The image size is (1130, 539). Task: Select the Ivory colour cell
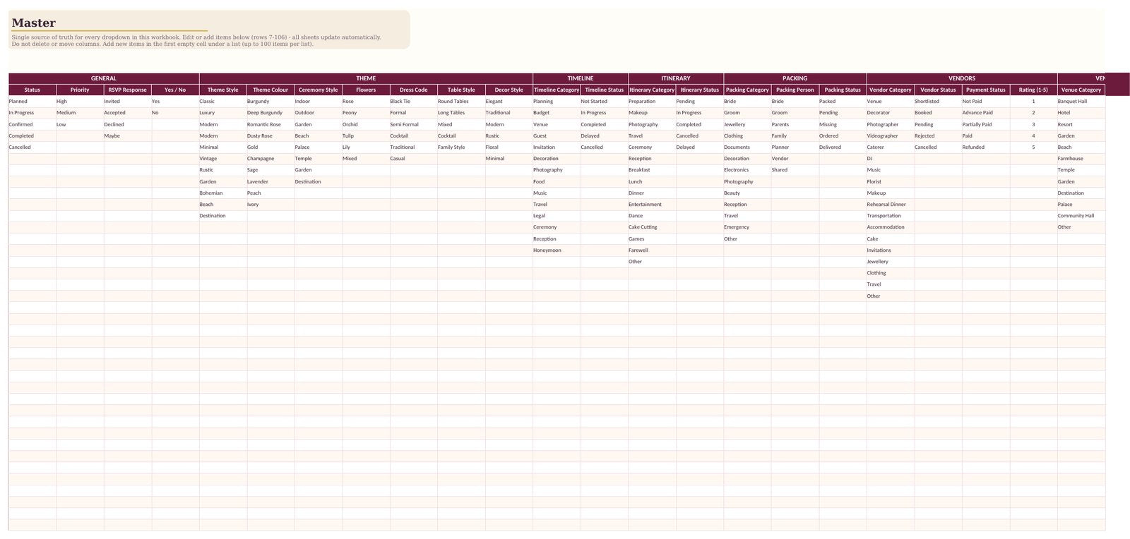pyautogui.click(x=270, y=205)
